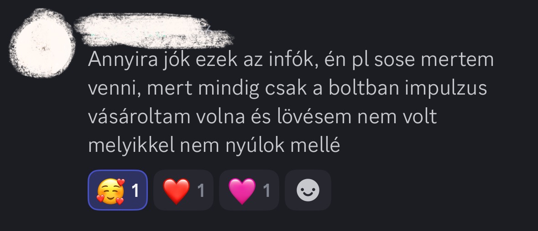Image resolution: width=538 pixels, height=231 pixels.
Task: Click the word "Annyira" in the message
Action: pos(123,60)
